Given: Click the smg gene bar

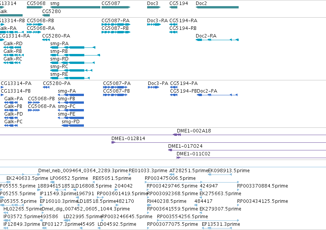Looking at the screenshot, I should (75, 7).
